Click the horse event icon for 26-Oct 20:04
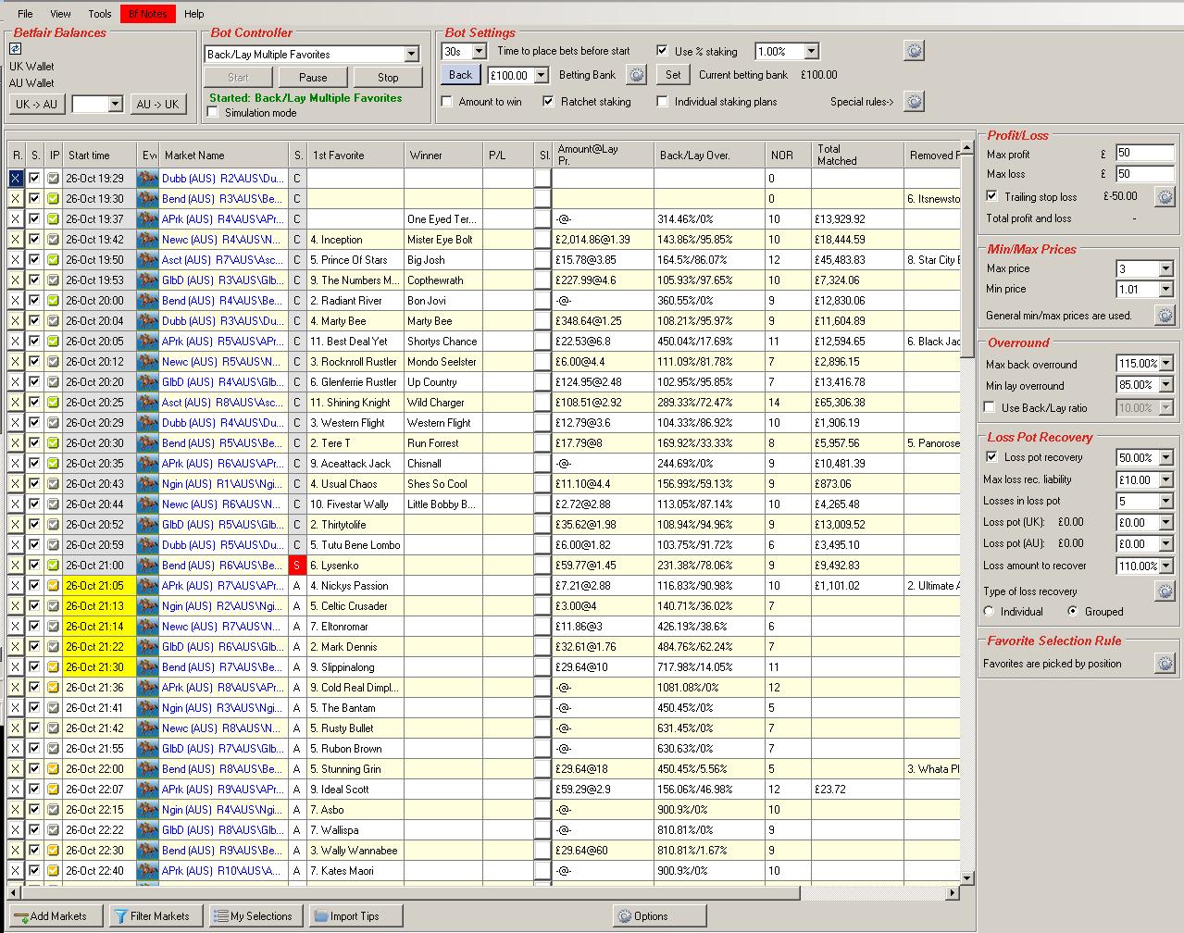 pos(147,321)
